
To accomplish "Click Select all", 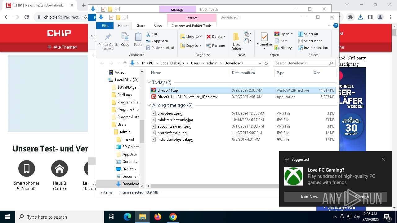I will [x=308, y=34].
